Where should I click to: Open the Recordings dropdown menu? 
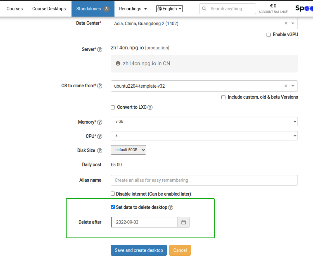[x=133, y=9]
